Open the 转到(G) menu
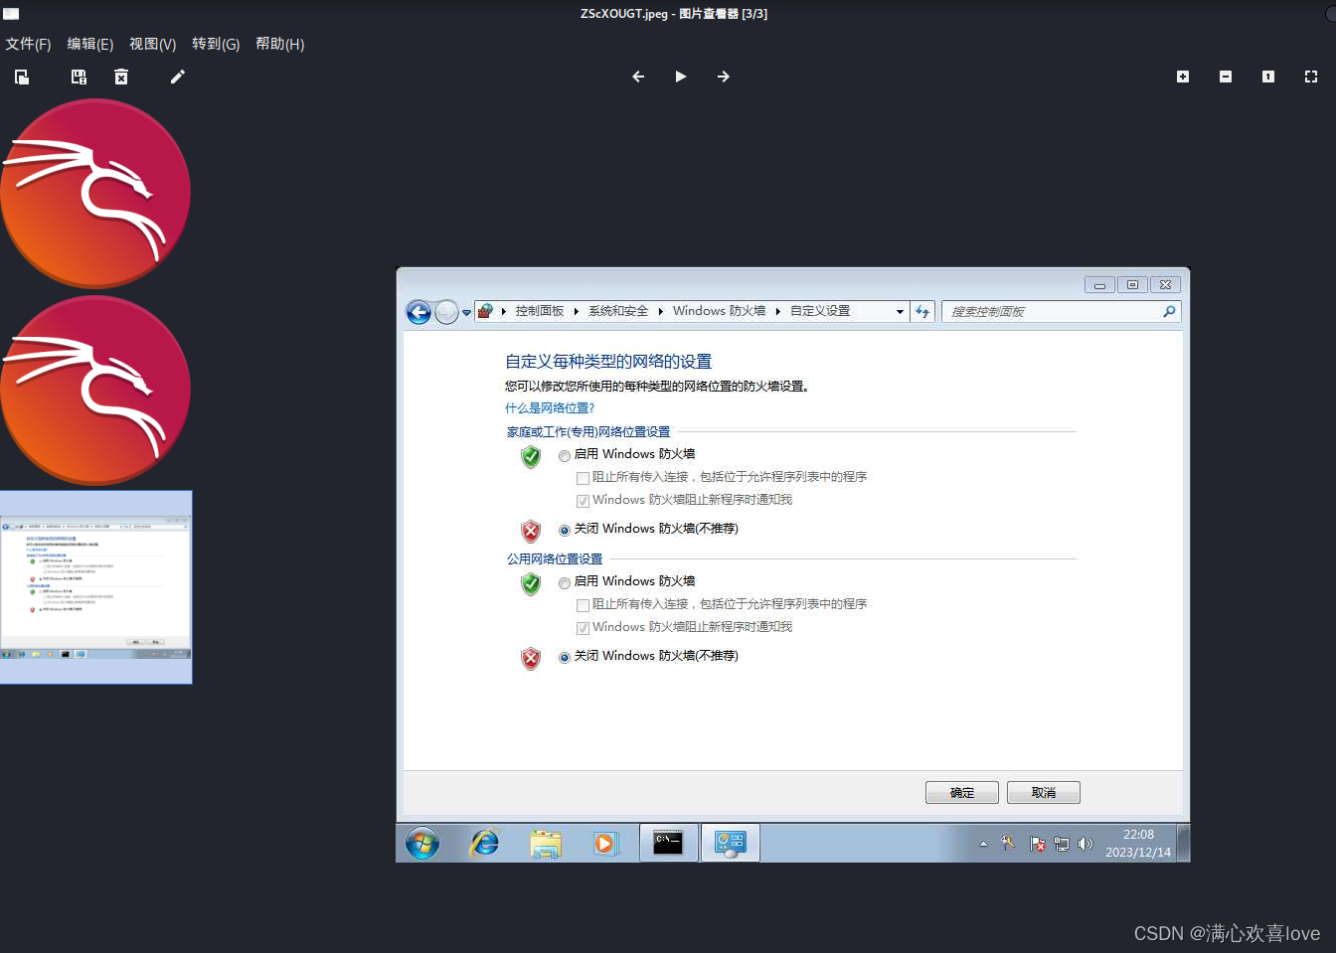The width and height of the screenshot is (1336, 953). 216,44
